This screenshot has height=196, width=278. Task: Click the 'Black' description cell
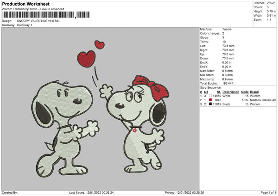point(226,104)
